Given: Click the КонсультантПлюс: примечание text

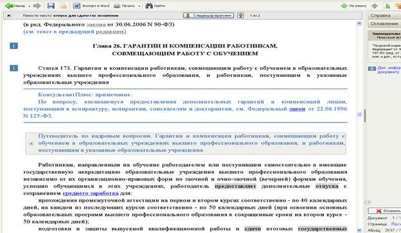Looking at the screenshot, I should (85, 95).
